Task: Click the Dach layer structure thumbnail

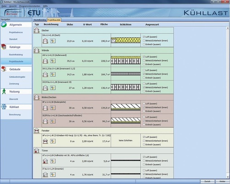Action: click(x=126, y=40)
